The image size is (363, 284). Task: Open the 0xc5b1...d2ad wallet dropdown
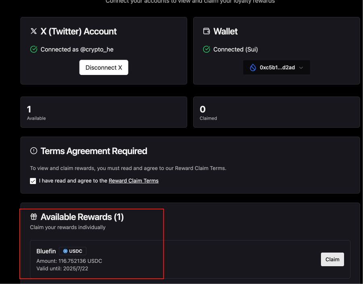[276, 68]
